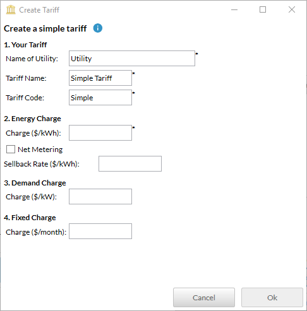Click the Demand Charge ($/kW) input field

click(x=100, y=196)
